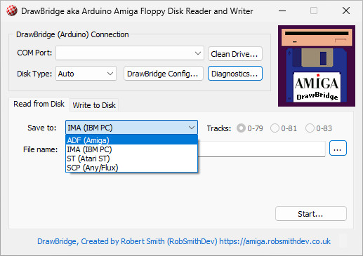Minimize the DrawBridge window
This screenshot has width=363, height=256.
click(282, 11)
